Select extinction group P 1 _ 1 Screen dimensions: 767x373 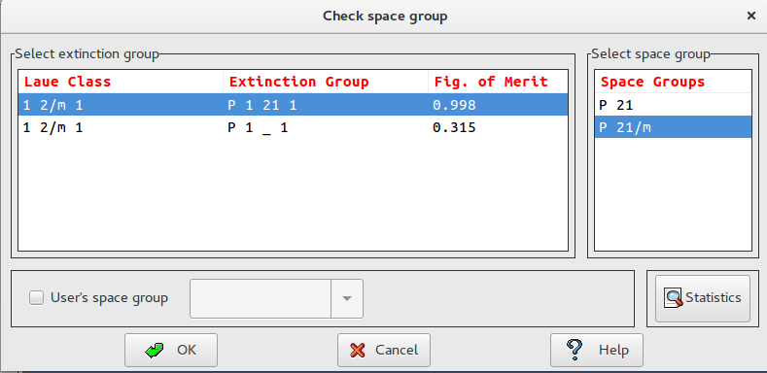tap(293, 127)
